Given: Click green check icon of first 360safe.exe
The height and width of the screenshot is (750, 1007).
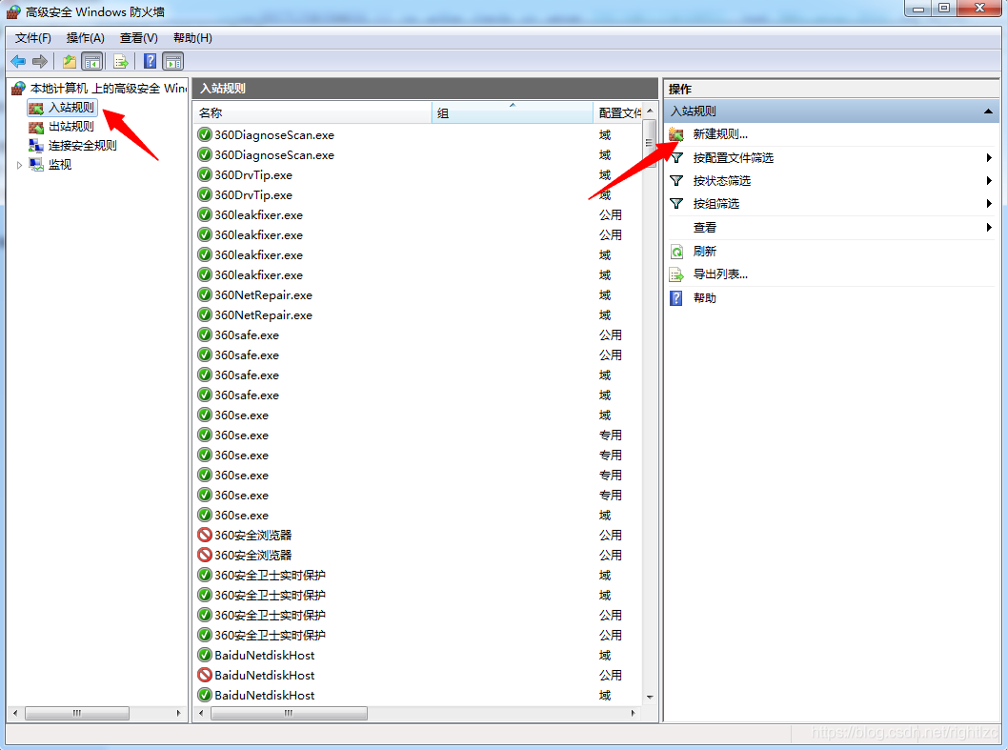Looking at the screenshot, I should click(x=205, y=334).
